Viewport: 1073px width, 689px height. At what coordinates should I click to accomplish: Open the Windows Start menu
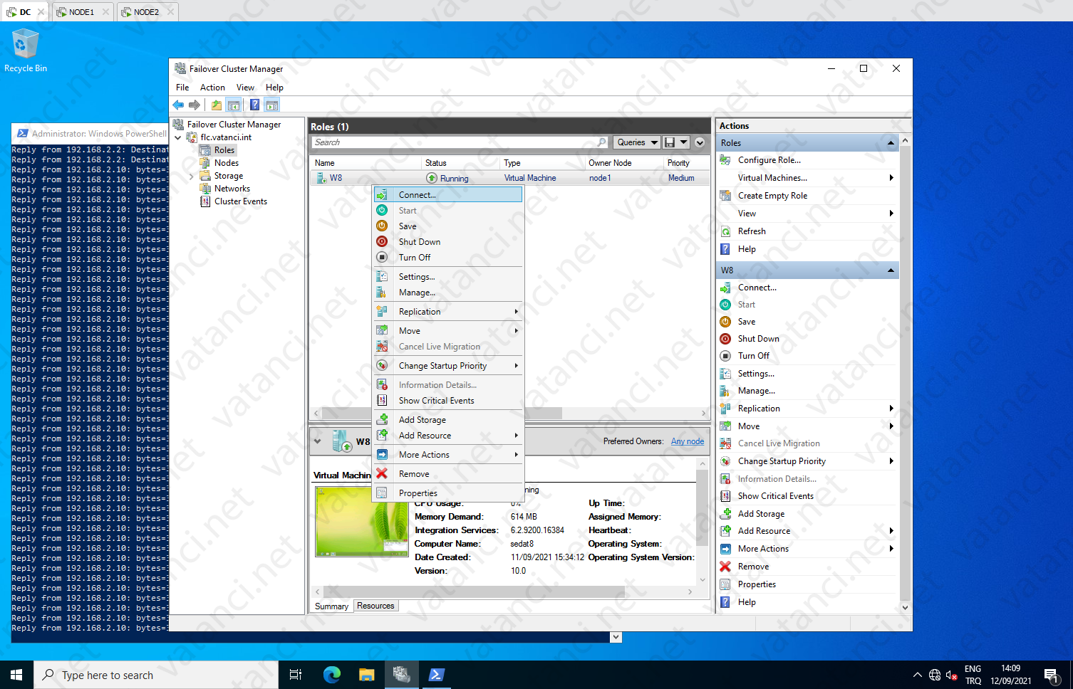tap(16, 675)
